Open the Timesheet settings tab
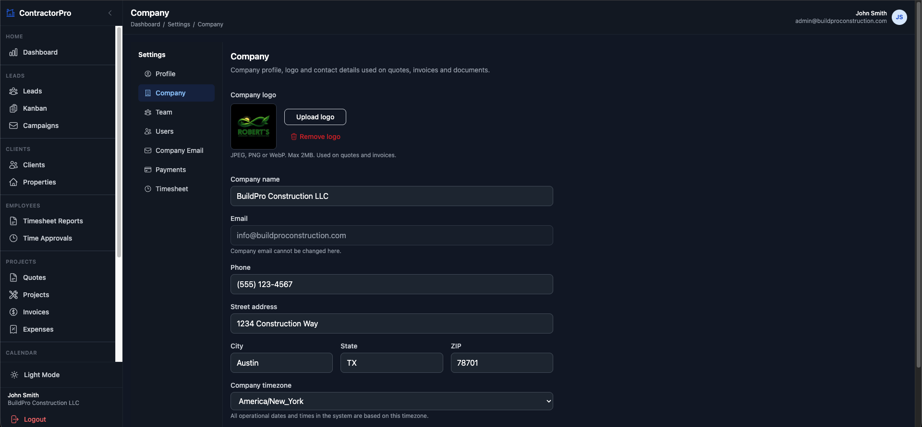 coord(176,189)
